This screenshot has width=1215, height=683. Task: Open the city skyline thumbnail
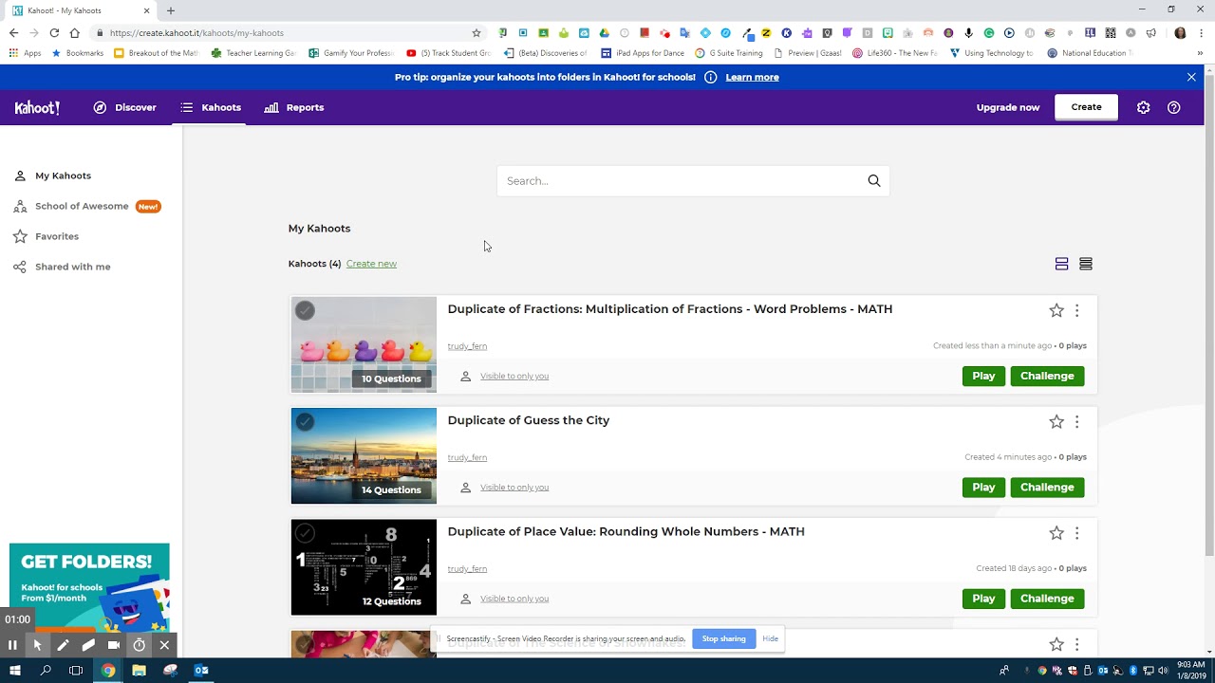click(x=364, y=456)
